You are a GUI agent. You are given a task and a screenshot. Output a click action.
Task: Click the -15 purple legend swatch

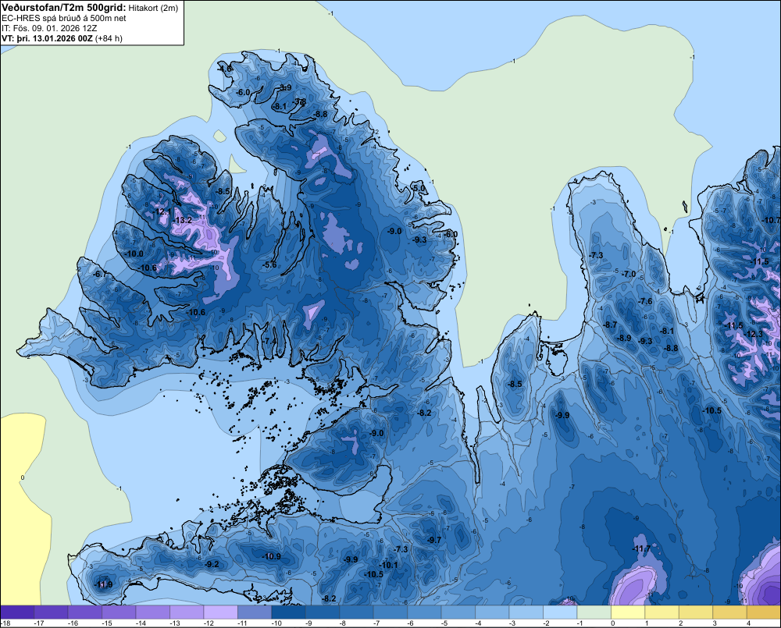pos(119,612)
